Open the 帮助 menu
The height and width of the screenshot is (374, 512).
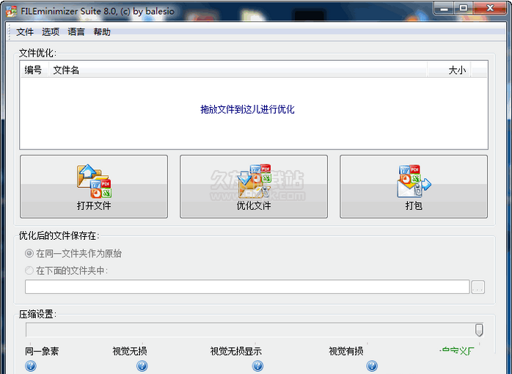pos(102,32)
